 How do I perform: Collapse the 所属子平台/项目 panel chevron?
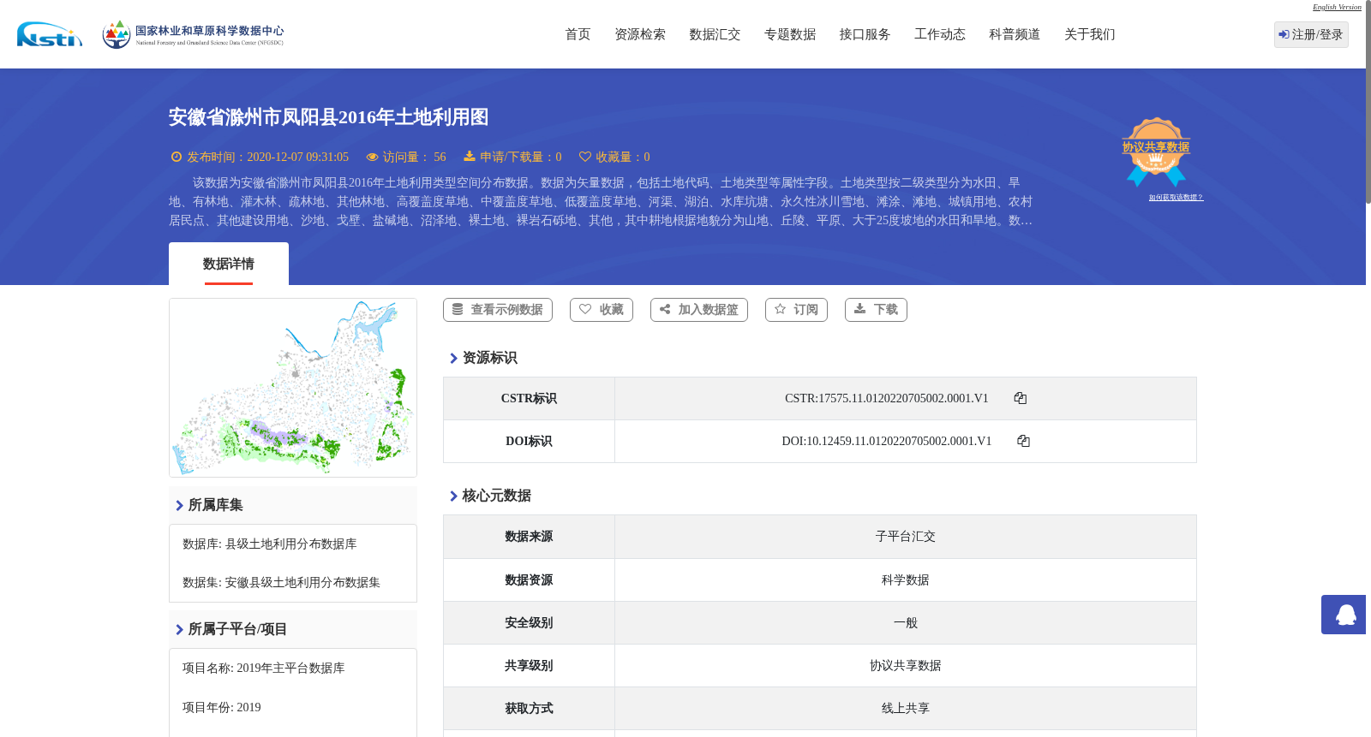pos(179,630)
